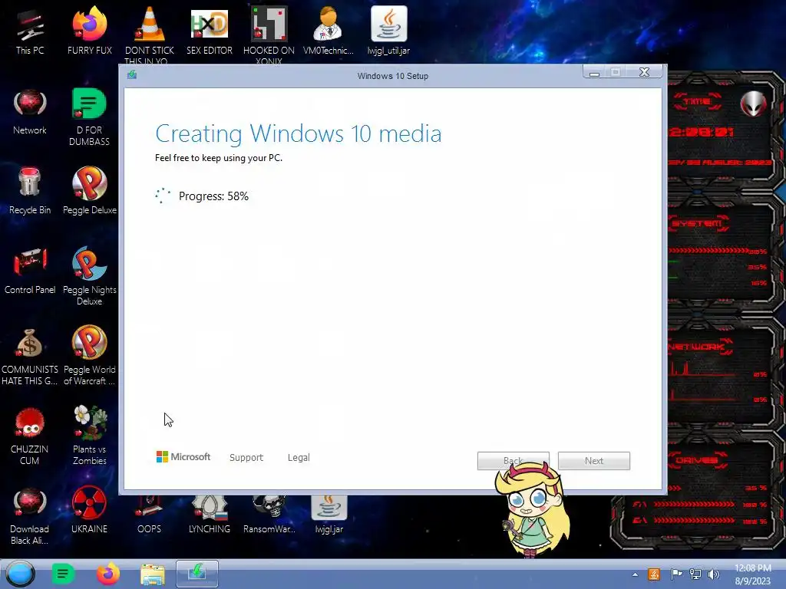Open the VLC cone DONT STICK shortcut

pyautogui.click(x=150, y=34)
